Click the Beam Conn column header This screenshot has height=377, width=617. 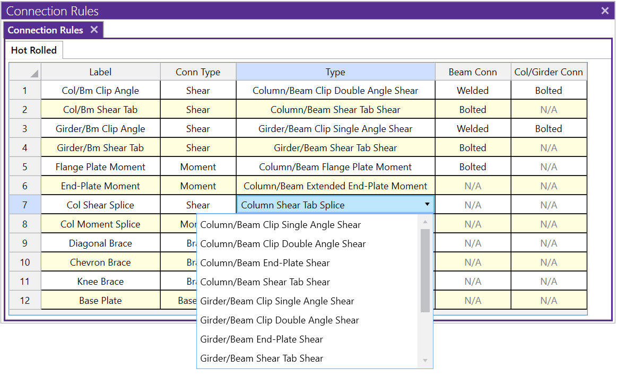click(x=473, y=72)
